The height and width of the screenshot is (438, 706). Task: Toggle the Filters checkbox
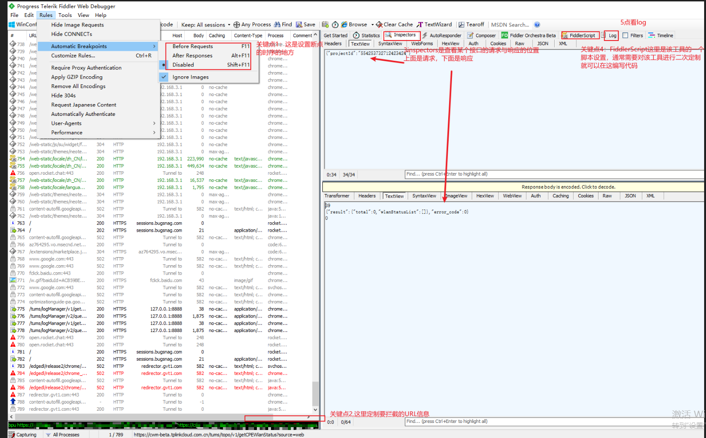[x=625, y=35]
